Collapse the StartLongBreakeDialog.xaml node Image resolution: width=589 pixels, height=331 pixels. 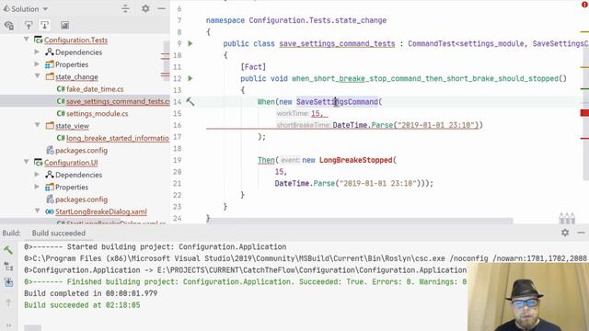(x=37, y=211)
